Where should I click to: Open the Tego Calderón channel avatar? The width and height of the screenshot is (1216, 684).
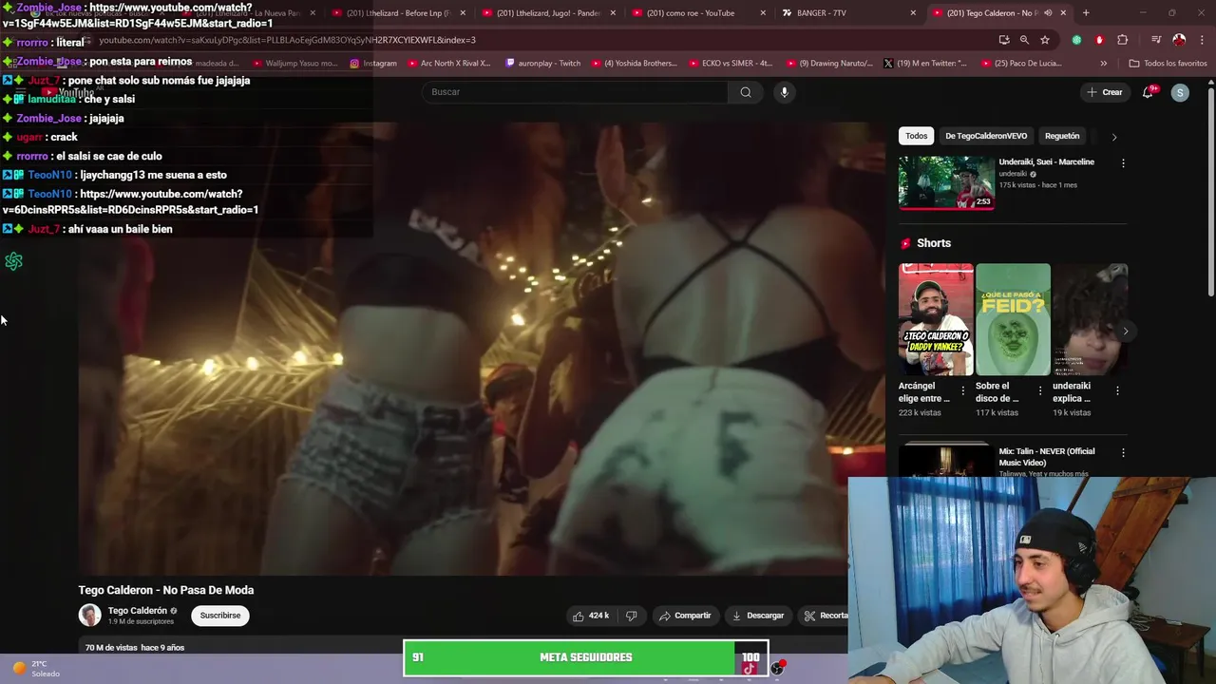[89, 616]
